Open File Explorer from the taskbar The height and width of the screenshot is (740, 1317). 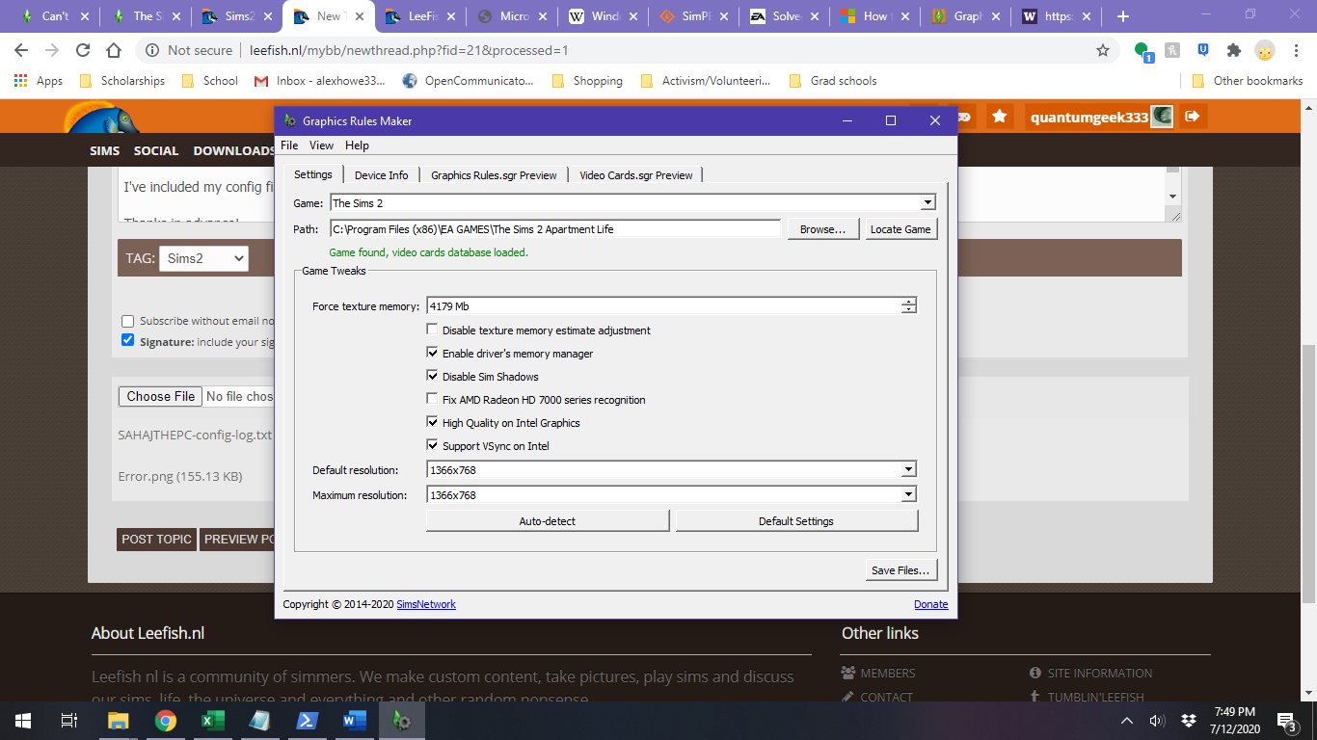tap(118, 721)
